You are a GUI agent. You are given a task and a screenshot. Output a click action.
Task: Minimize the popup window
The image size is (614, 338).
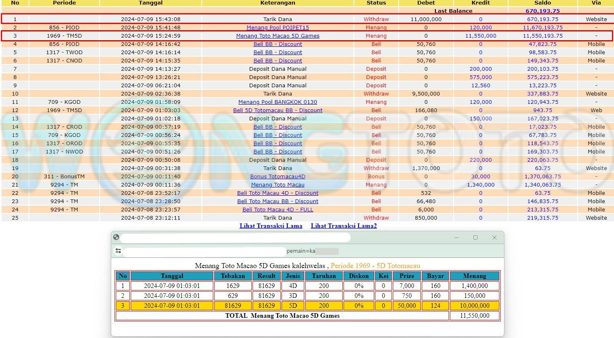(x=456, y=237)
